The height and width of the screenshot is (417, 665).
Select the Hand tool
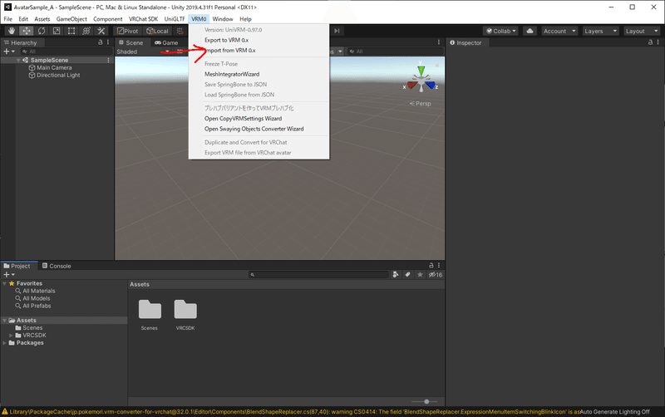pyautogui.click(x=12, y=31)
